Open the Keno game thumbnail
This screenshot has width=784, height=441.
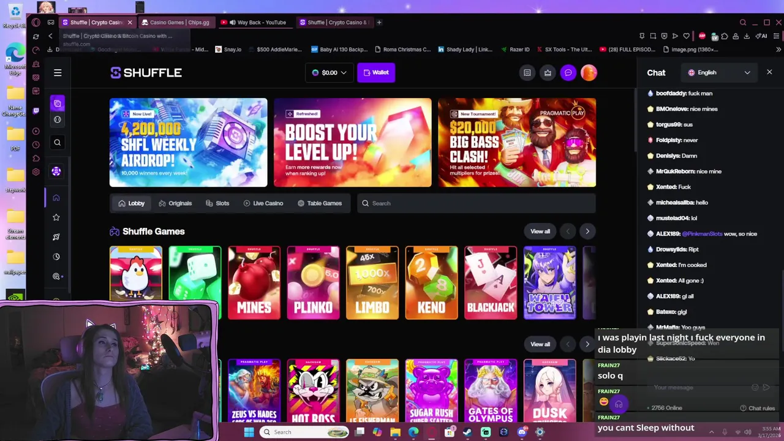coord(431,282)
